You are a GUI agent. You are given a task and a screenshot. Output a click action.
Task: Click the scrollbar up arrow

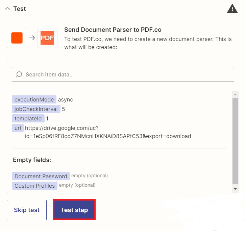coord(235,94)
